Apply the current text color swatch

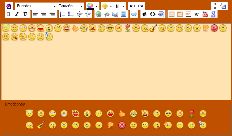(90, 6)
